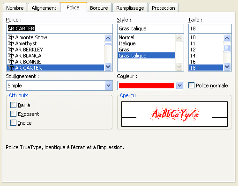The height and width of the screenshot is (186, 238).
Task: Click the Police font name input field
Action: 59,29
